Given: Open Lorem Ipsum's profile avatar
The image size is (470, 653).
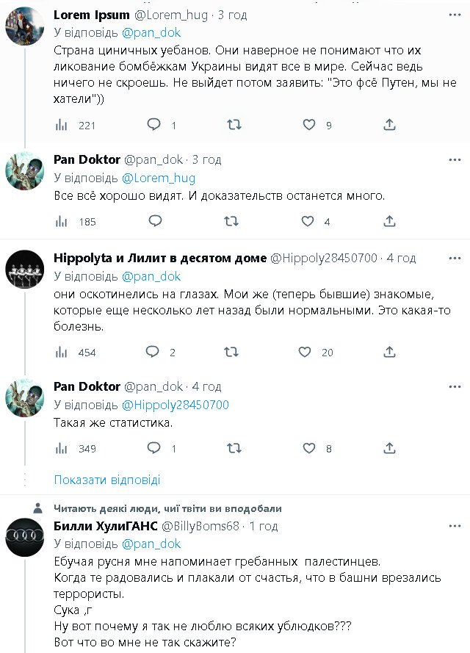Looking at the screenshot, I should click(x=24, y=26).
